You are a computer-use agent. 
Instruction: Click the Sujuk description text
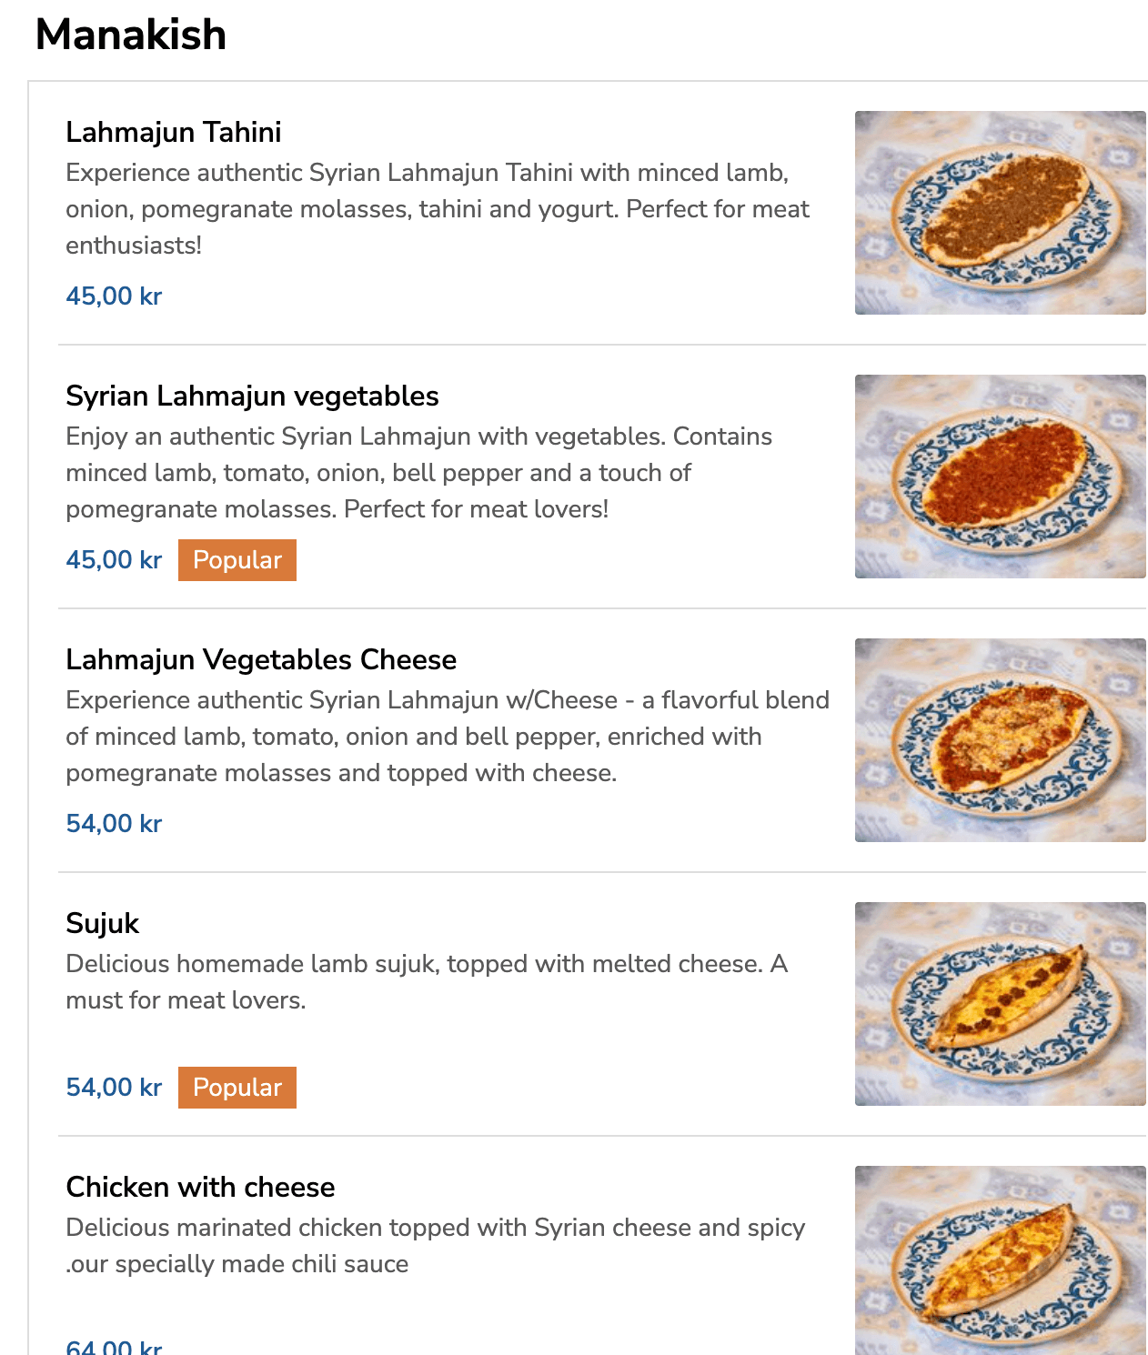coord(426,982)
